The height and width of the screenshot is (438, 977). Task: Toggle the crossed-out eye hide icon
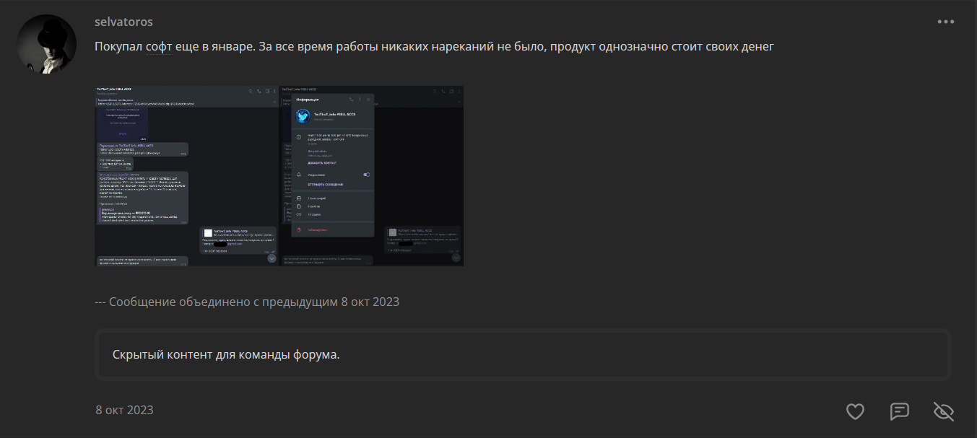click(944, 411)
